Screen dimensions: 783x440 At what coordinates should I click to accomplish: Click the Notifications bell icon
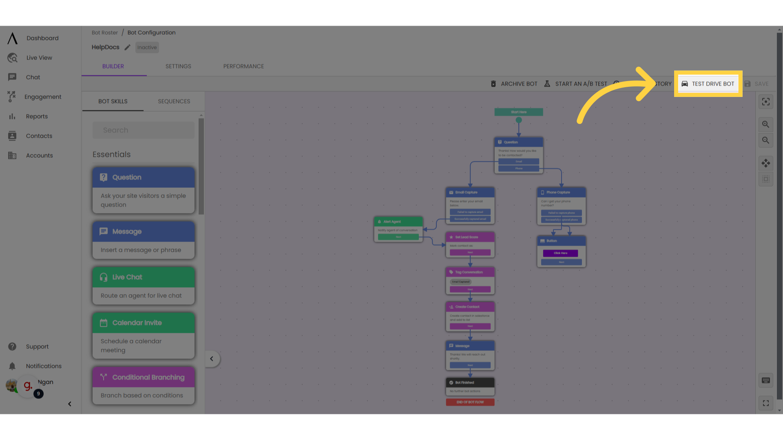(12, 366)
